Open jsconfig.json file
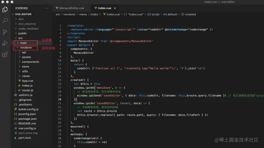Screen dimensions: 264x148 [x=27, y=114]
